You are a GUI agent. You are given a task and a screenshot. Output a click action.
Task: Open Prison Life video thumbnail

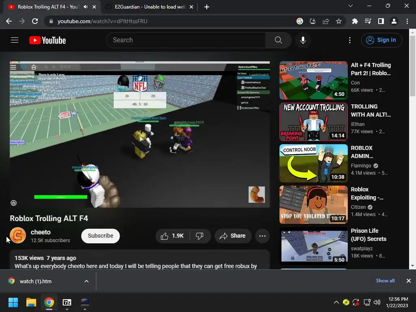(x=314, y=246)
